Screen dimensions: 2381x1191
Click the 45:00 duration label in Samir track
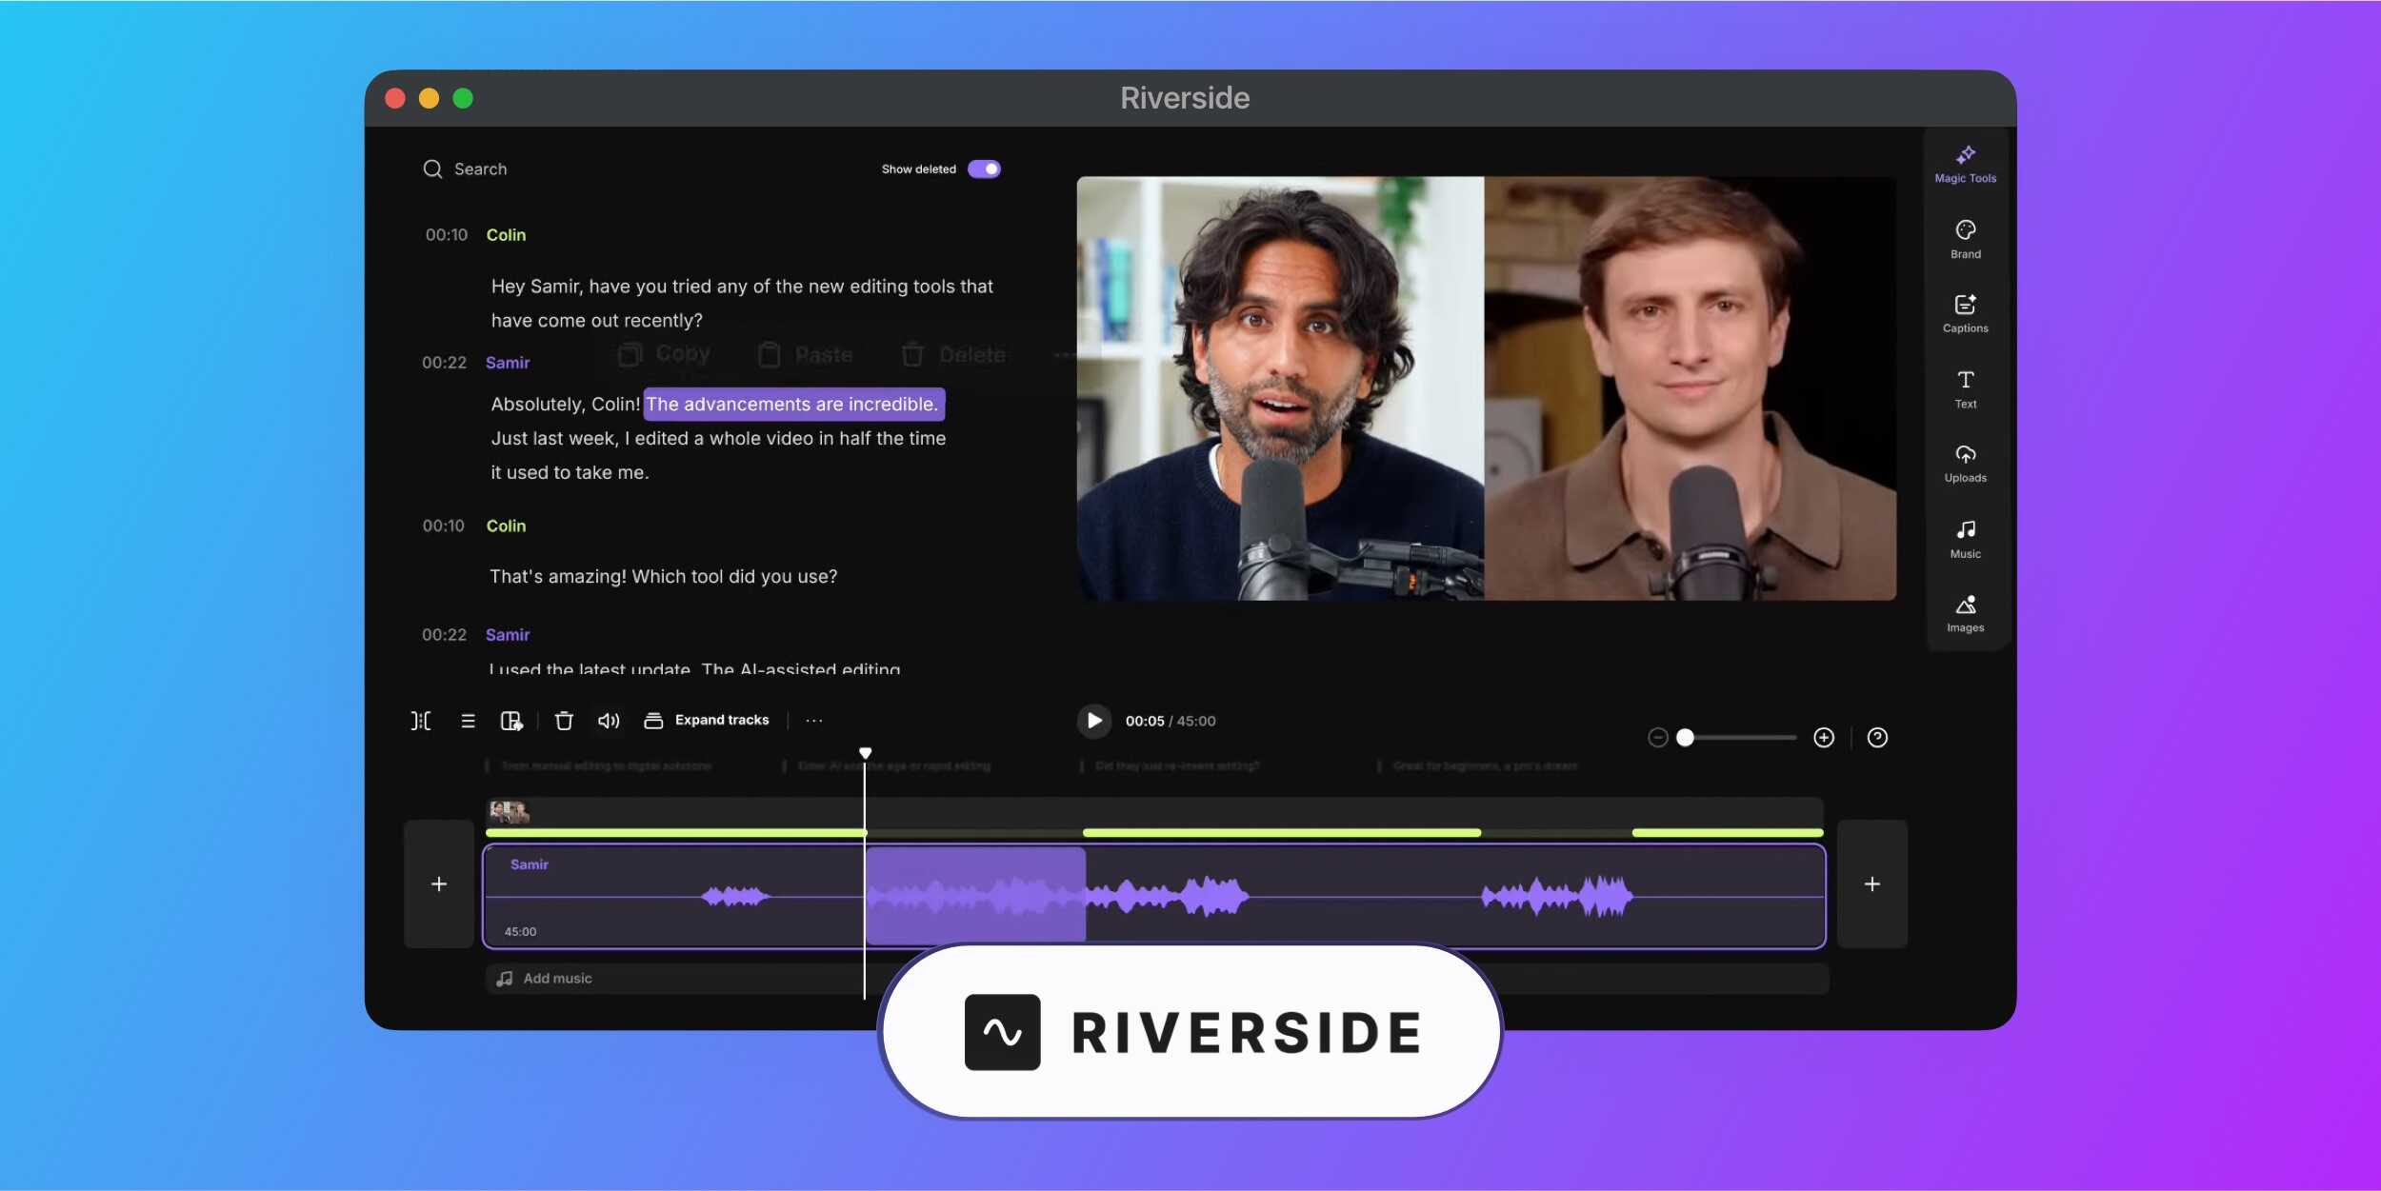[520, 932]
